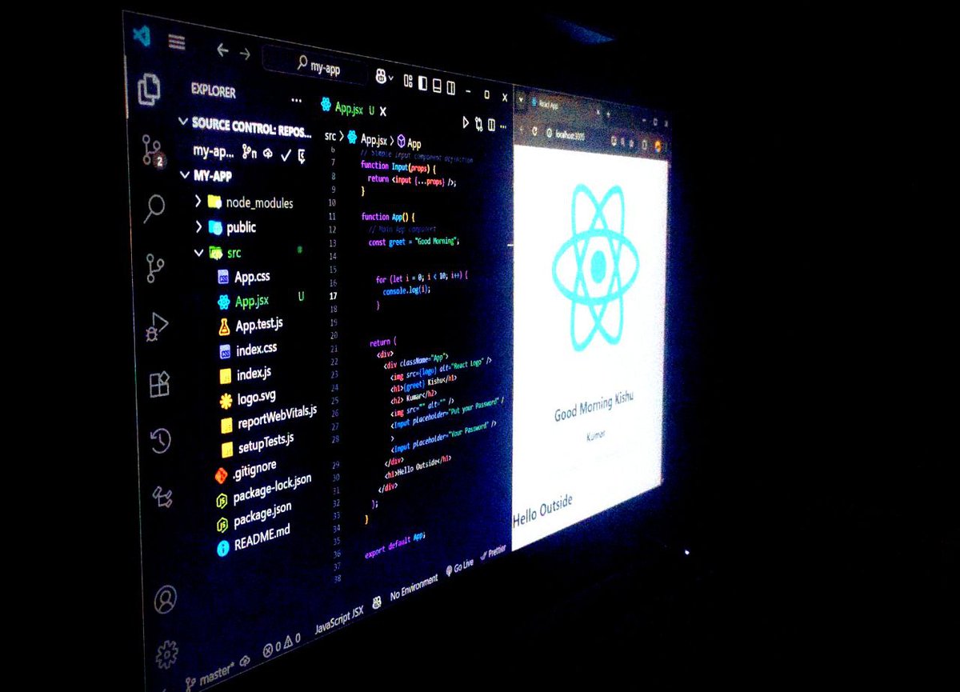Viewport: 960px width, 692px height.
Task: Split the editor to the right
Action: (x=490, y=126)
